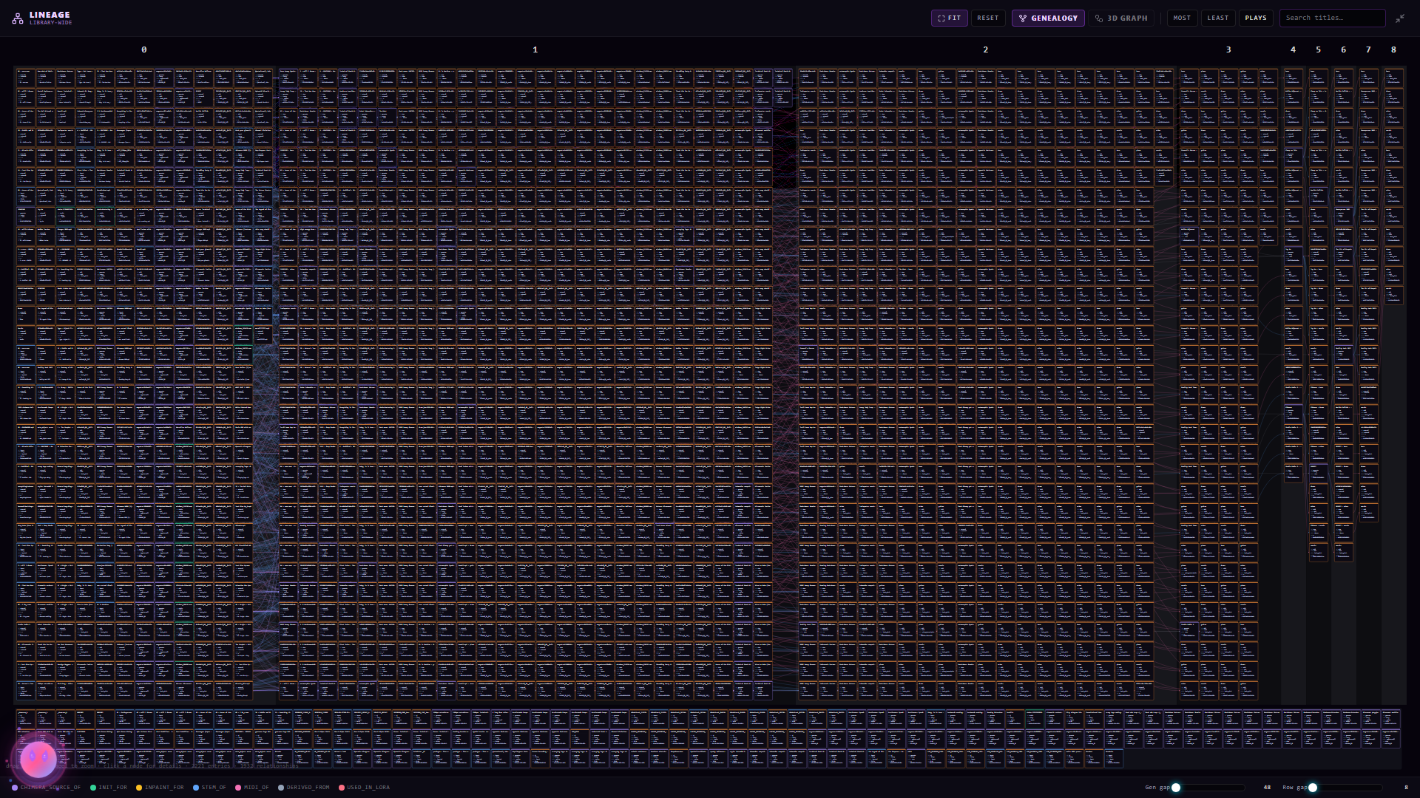
Task: Click generation column header 0
Action: (x=144, y=50)
